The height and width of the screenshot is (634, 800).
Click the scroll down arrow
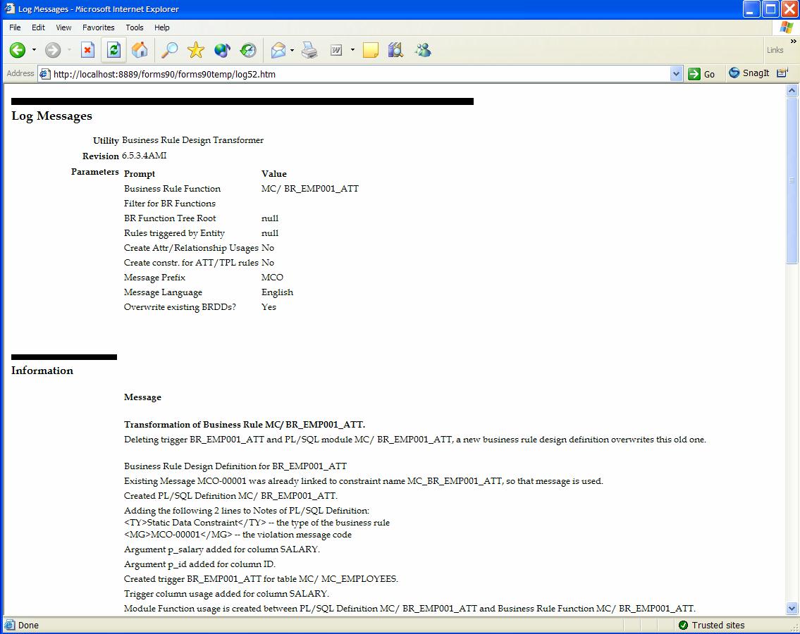click(x=792, y=608)
